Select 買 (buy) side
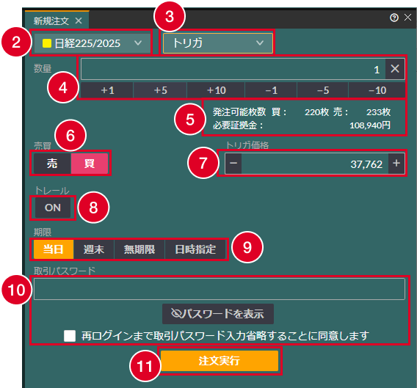 [x=90, y=164]
